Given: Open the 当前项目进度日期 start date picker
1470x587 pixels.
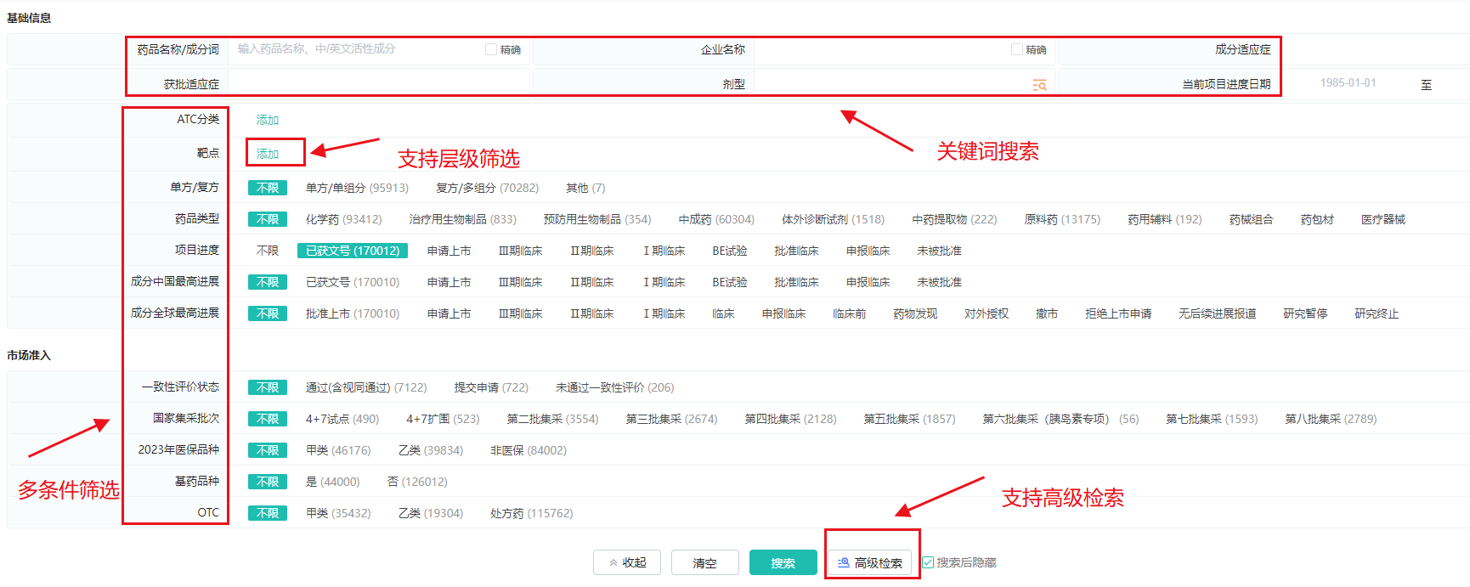Looking at the screenshot, I should point(1348,83).
